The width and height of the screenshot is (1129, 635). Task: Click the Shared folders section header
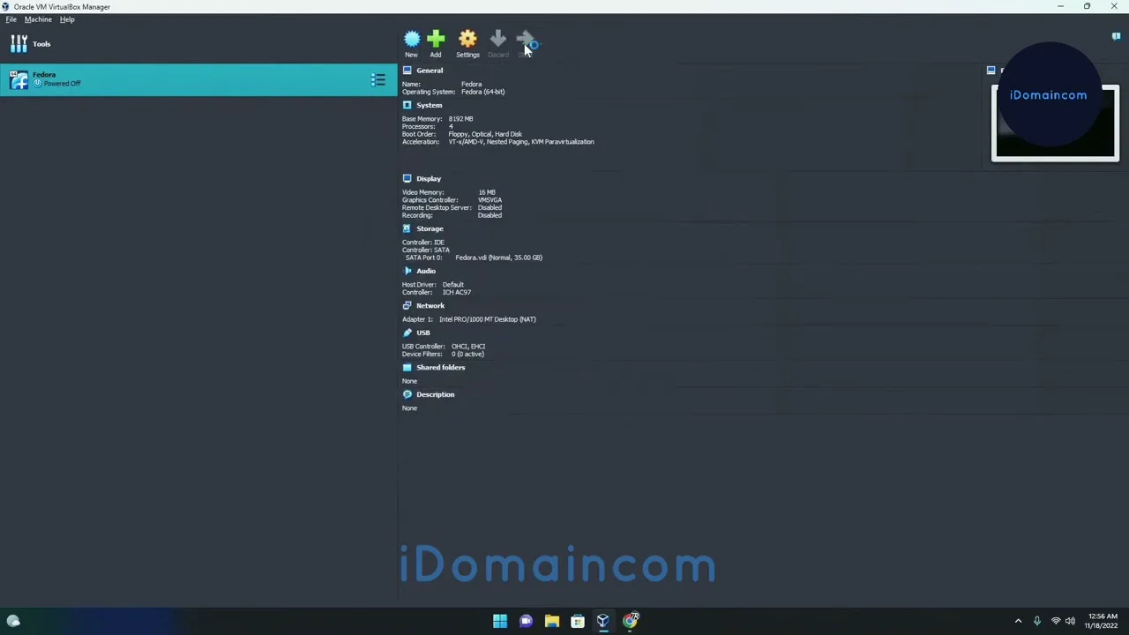(440, 368)
